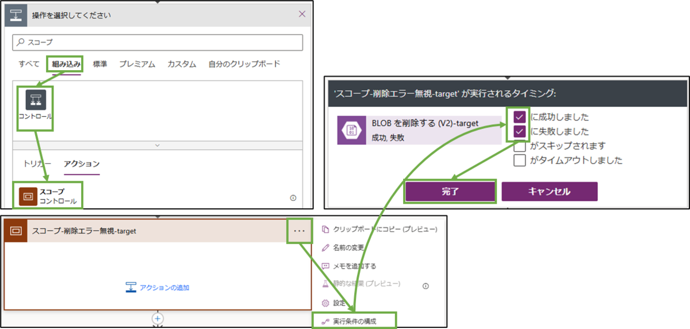Choose クリップボードにコピー (プレビュー) menu item
This screenshot has width=690, height=329.
tap(379, 229)
